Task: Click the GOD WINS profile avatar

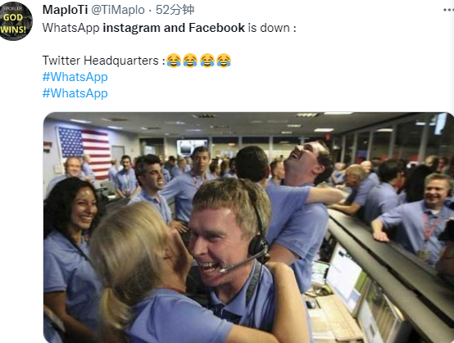Action: pyautogui.click(x=15, y=21)
